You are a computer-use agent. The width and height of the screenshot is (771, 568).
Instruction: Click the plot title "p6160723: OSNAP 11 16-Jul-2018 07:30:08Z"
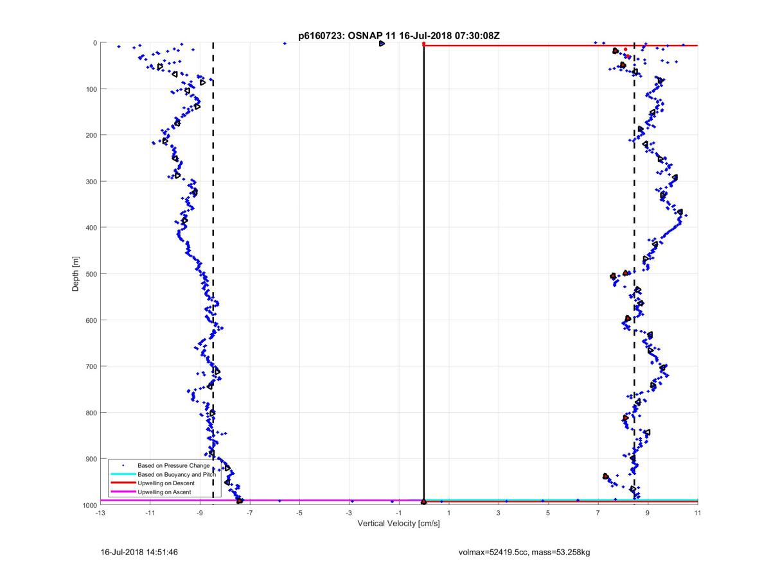[x=398, y=36]
